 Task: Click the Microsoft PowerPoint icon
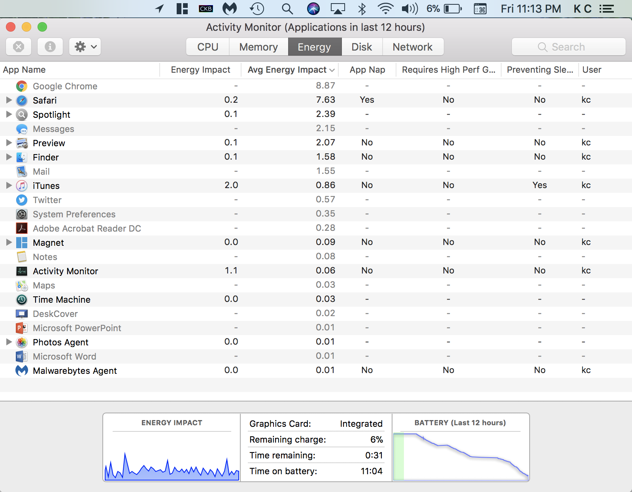tap(22, 328)
